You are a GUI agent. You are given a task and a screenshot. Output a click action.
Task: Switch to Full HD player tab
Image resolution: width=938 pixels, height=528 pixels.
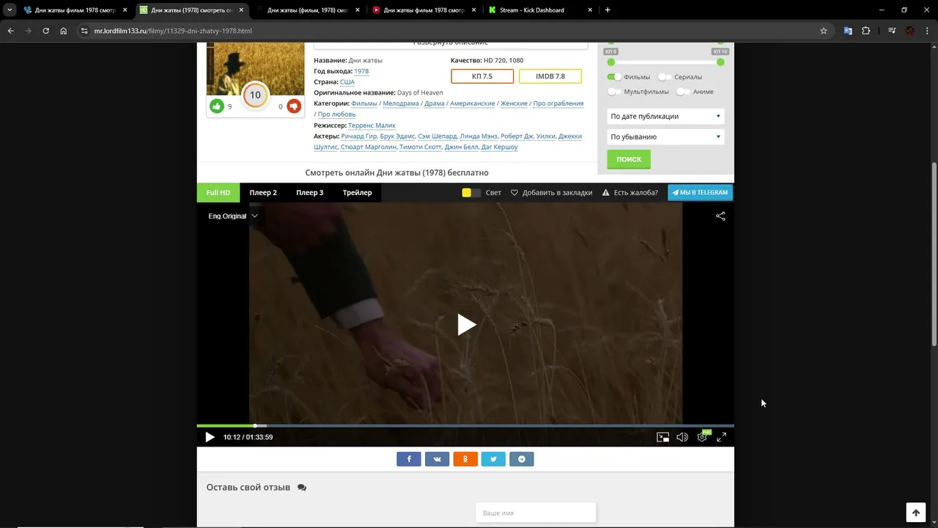coord(218,193)
